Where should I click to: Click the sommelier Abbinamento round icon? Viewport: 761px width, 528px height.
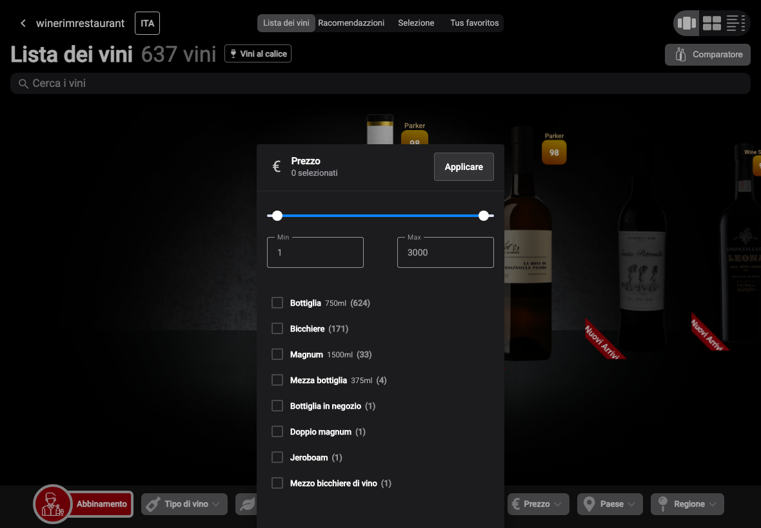click(52, 504)
